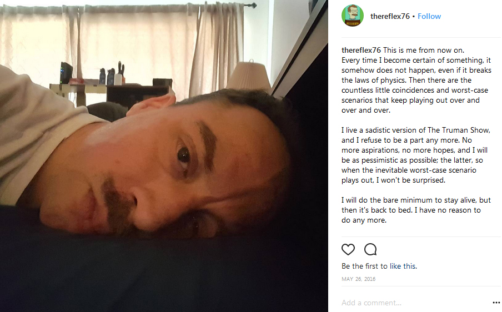The image size is (502, 312).
Task: Follow the thereflex76 account
Action: pyautogui.click(x=429, y=16)
